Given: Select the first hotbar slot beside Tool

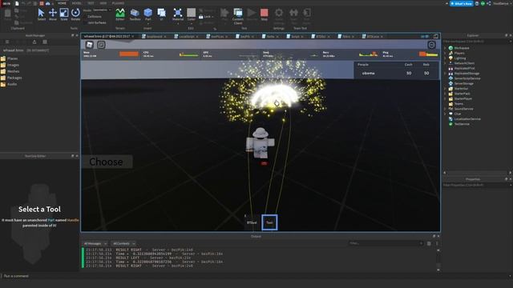Looking at the screenshot, I should pos(252,222).
